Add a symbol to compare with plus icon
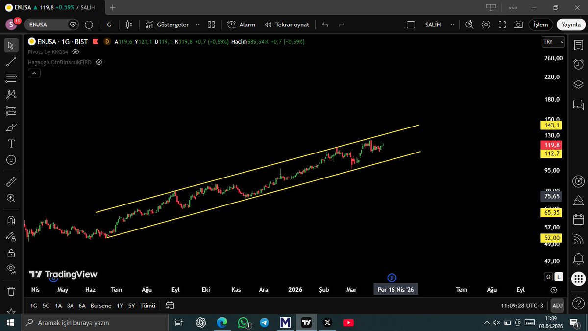Screen dimensions: 588x331 pos(89,25)
